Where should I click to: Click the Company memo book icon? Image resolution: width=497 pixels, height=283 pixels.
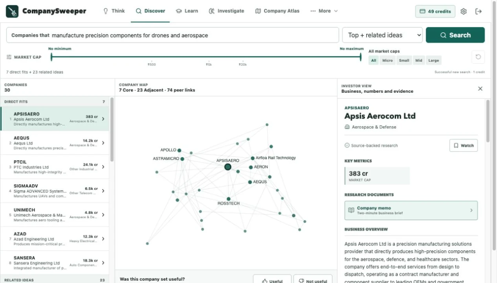tap(352, 210)
